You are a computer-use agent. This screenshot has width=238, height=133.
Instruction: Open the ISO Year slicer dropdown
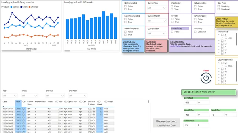55,96
